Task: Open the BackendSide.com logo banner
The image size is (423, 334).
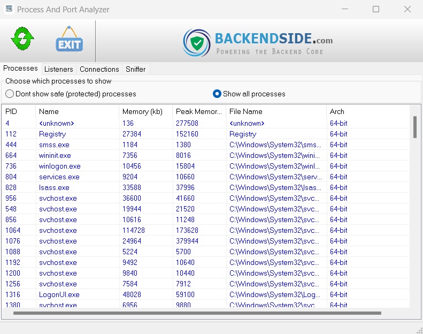Action: point(258,43)
